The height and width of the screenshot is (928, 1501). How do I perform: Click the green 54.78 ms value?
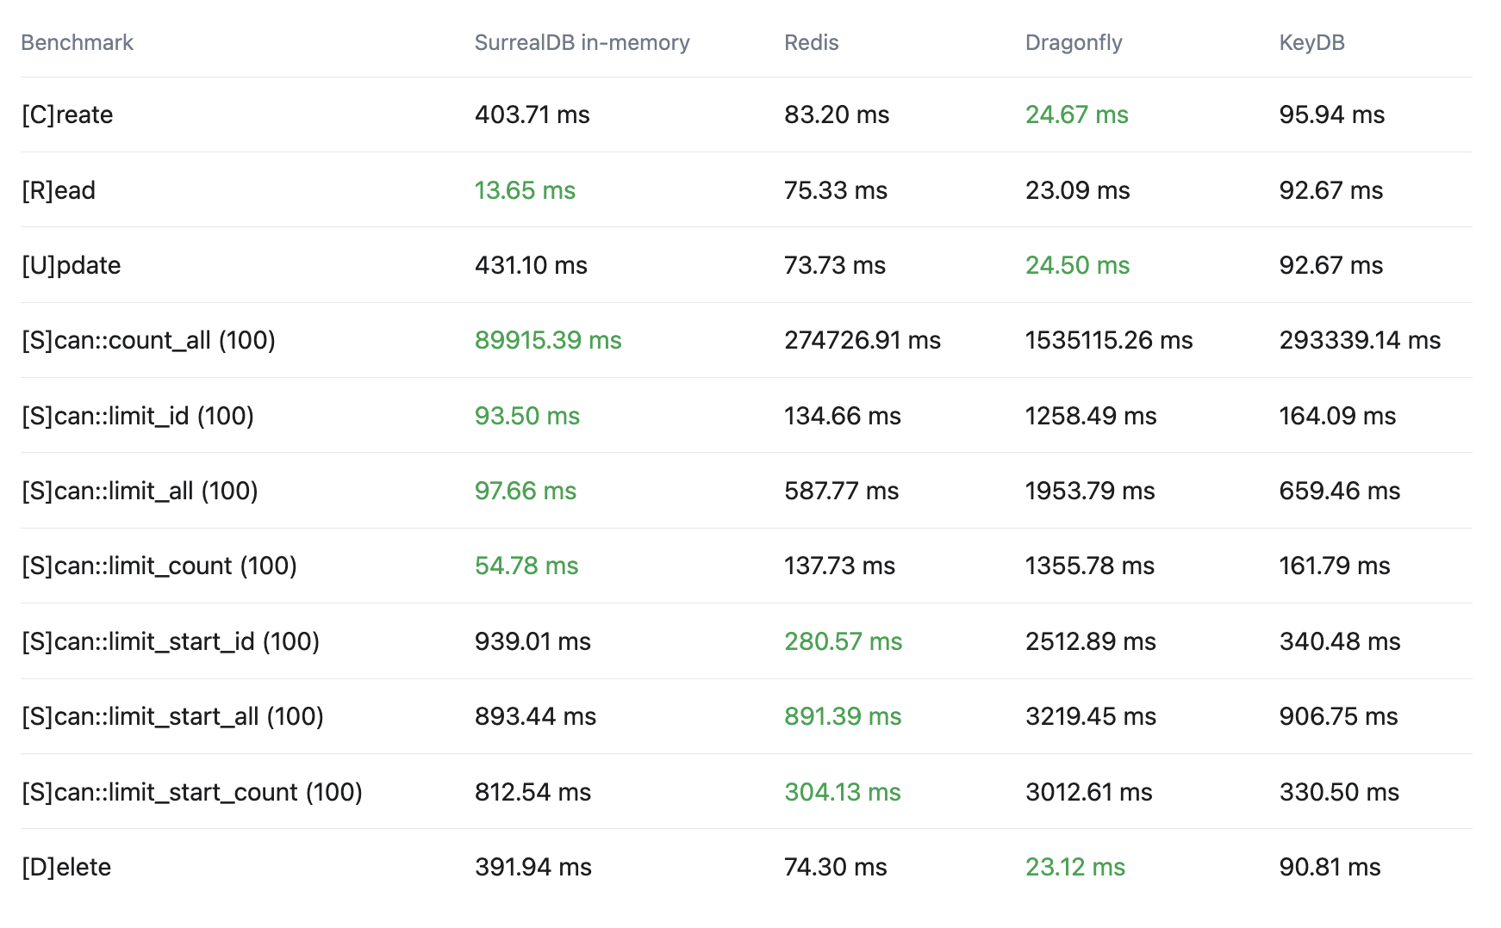coord(526,566)
